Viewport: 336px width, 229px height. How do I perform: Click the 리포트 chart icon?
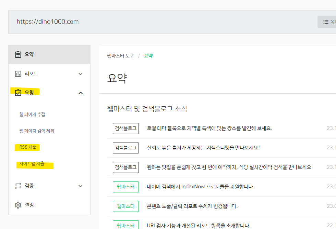[18, 73]
